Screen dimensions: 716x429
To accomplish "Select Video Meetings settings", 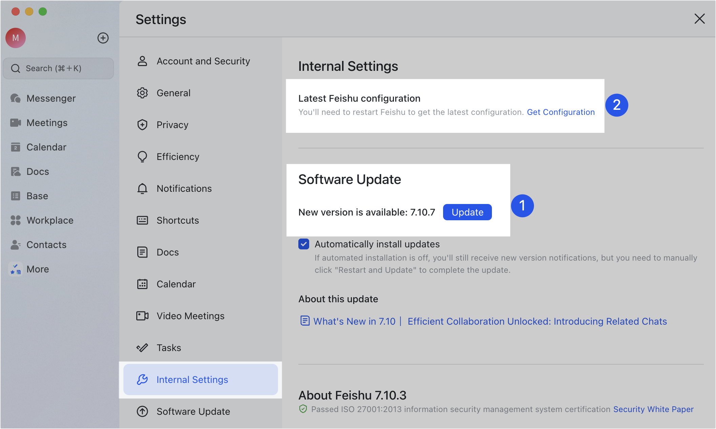I will [x=190, y=316].
